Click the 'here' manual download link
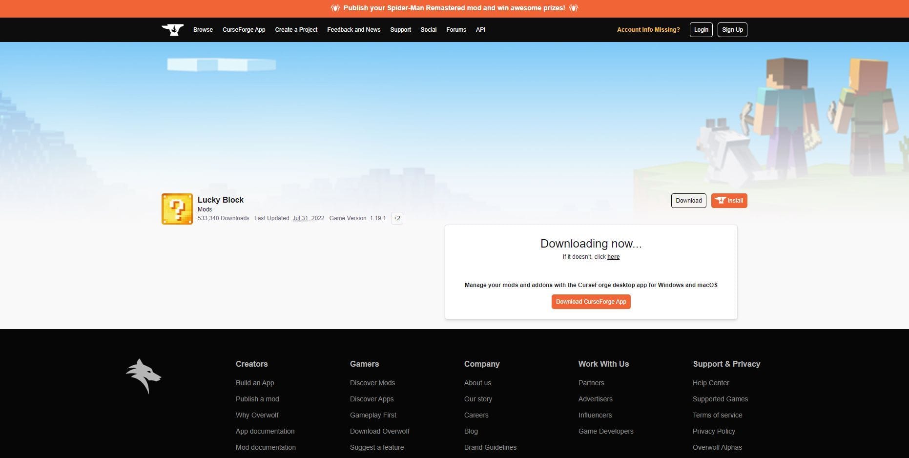The width and height of the screenshot is (909, 458). click(x=613, y=257)
